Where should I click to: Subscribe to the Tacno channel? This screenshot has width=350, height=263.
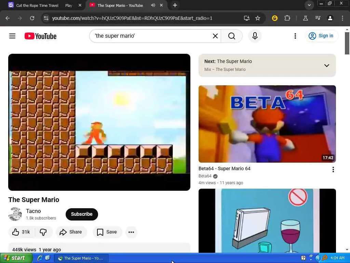coord(82,214)
